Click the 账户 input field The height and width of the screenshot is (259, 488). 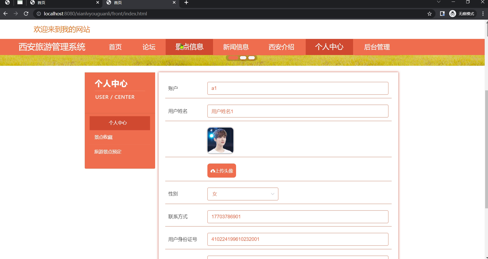(298, 88)
